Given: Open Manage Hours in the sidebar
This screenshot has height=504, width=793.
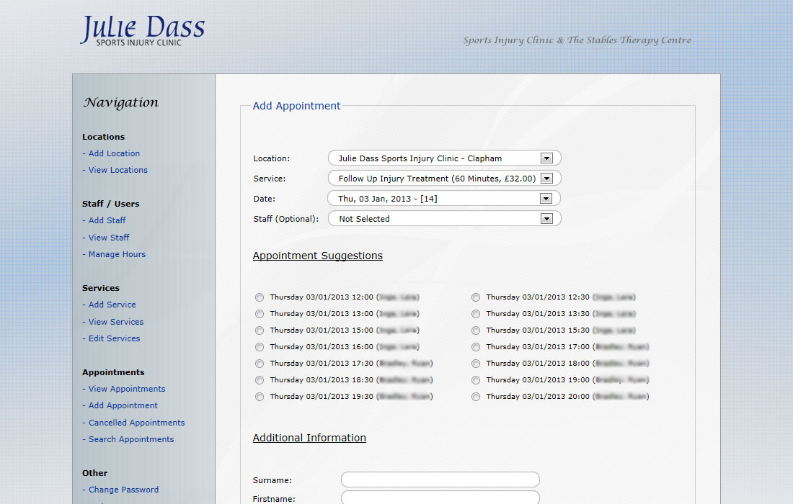Looking at the screenshot, I should coord(117,254).
